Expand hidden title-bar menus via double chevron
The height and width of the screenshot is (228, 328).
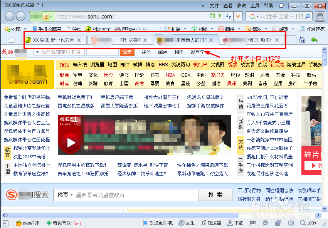point(203,6)
